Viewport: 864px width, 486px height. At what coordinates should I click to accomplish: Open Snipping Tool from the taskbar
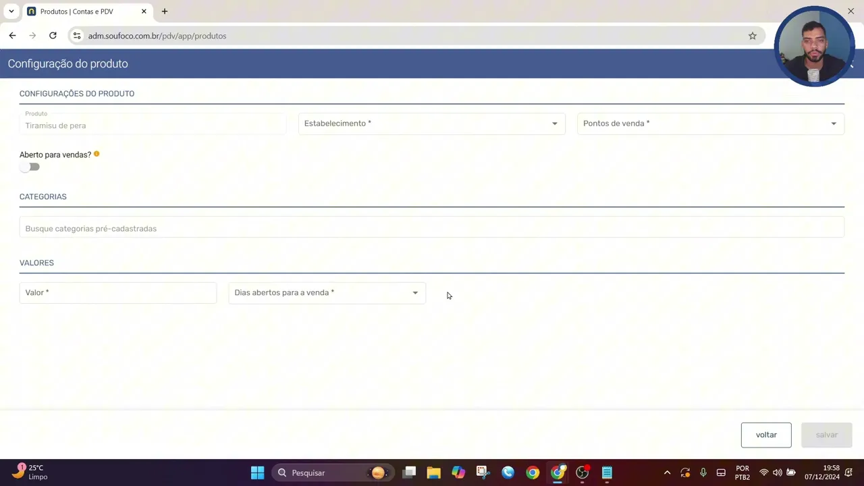click(x=483, y=473)
